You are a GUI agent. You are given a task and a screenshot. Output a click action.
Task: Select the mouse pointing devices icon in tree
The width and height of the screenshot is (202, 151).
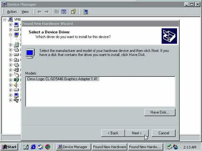(x=17, y=75)
